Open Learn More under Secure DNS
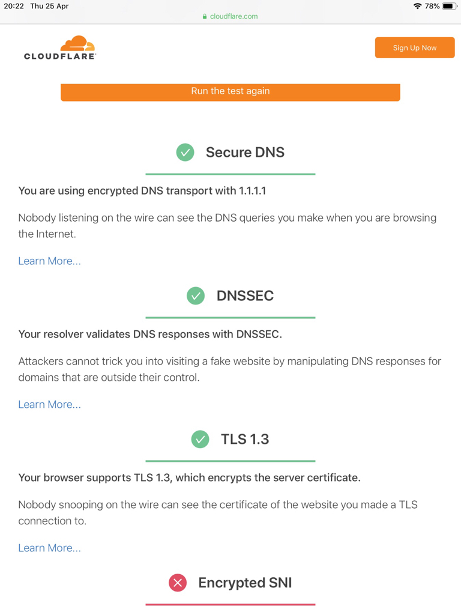This screenshot has height=615, width=461. (49, 261)
